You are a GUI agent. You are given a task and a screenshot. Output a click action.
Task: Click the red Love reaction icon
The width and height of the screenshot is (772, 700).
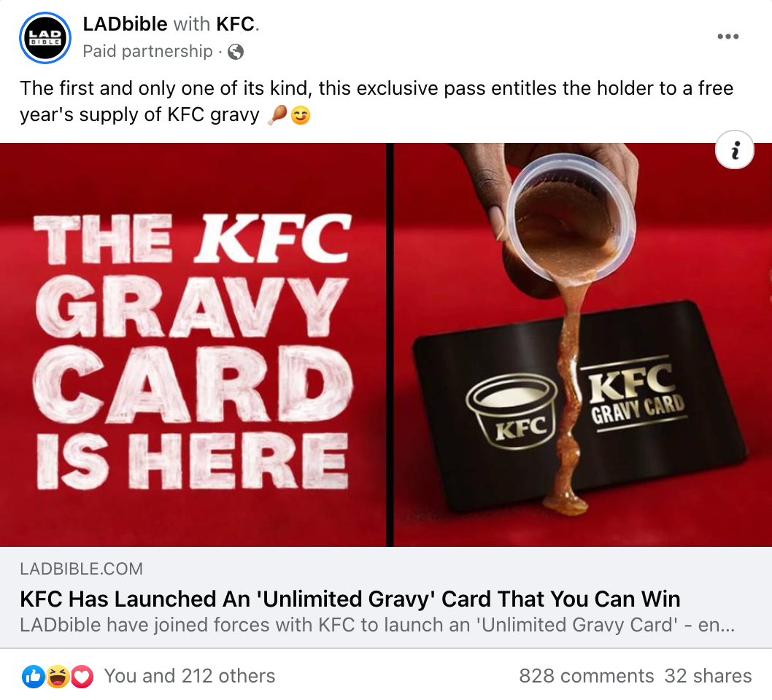tap(82, 677)
